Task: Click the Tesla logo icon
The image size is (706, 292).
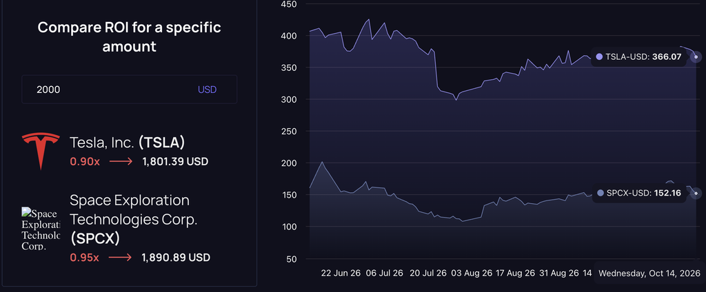Action: click(41, 152)
